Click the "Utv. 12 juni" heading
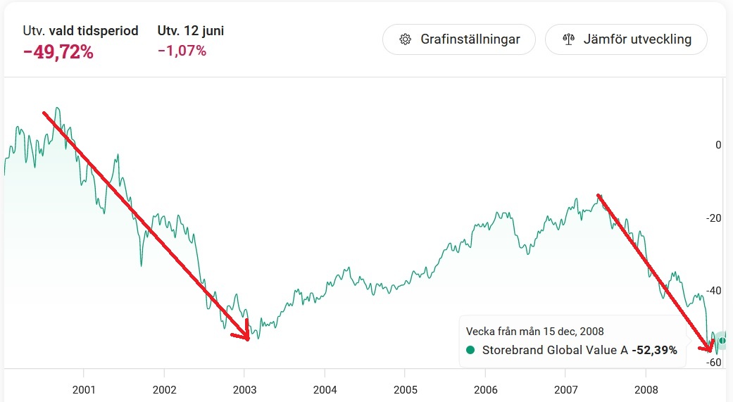733x402 pixels. pyautogui.click(x=191, y=31)
